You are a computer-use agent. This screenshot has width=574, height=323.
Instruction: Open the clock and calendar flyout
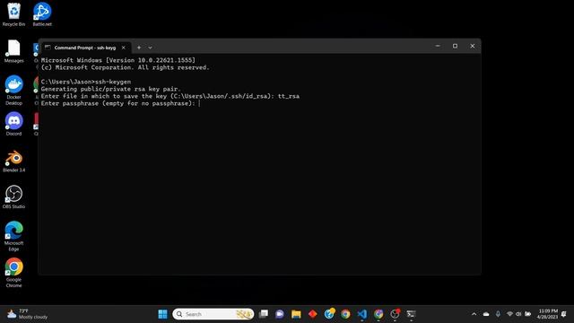tap(548, 314)
